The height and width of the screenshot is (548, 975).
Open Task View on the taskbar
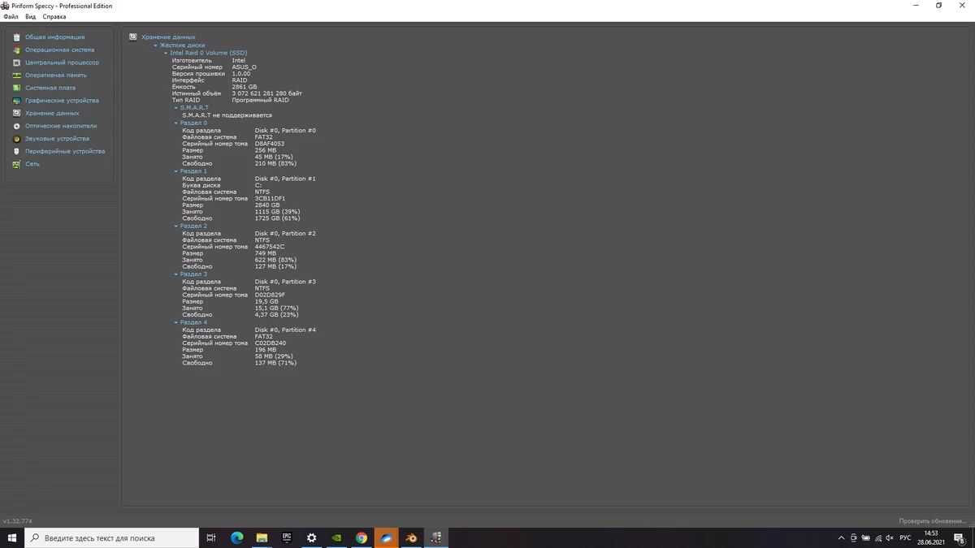(211, 537)
